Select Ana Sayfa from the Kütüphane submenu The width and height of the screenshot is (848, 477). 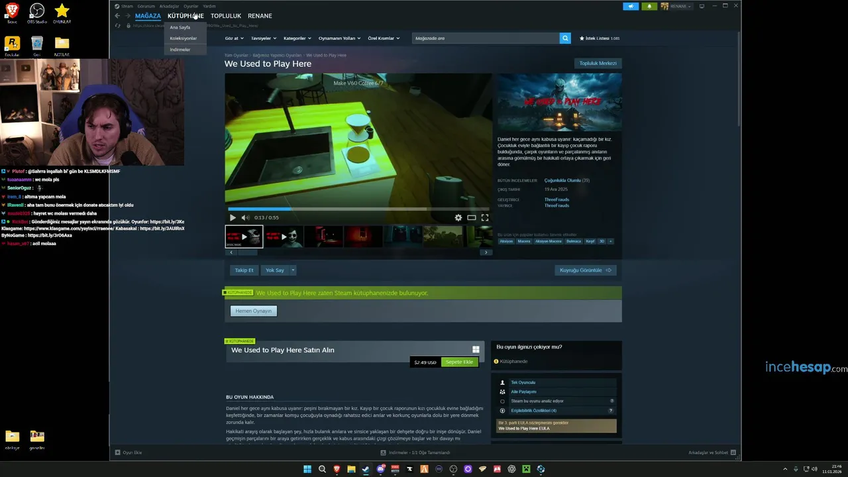180,27
